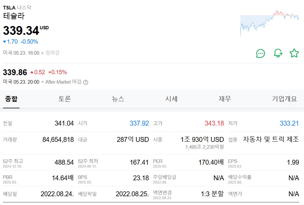Click the 배당락일 date 2022.08.25.
The width and height of the screenshot is (304, 205).
[x=132, y=194]
